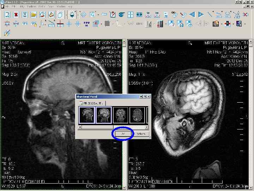The image size is (254, 191).
Task: Expand dropdown next to the purple icon
Action: [x=245, y=24]
